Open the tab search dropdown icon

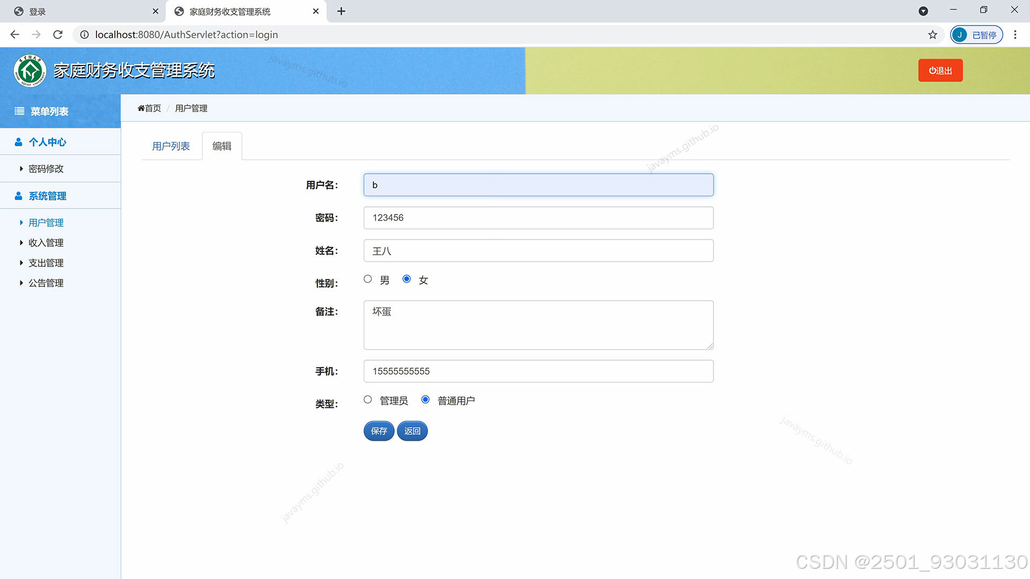[923, 11]
